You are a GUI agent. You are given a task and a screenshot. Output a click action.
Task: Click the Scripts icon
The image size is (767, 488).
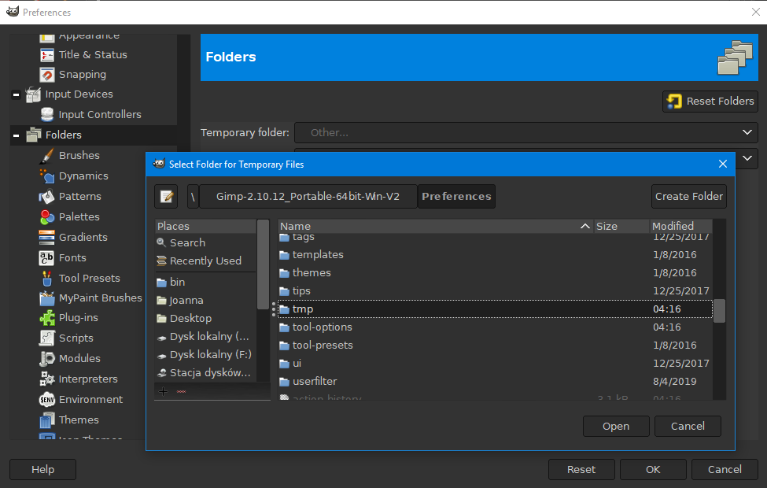pyautogui.click(x=47, y=338)
